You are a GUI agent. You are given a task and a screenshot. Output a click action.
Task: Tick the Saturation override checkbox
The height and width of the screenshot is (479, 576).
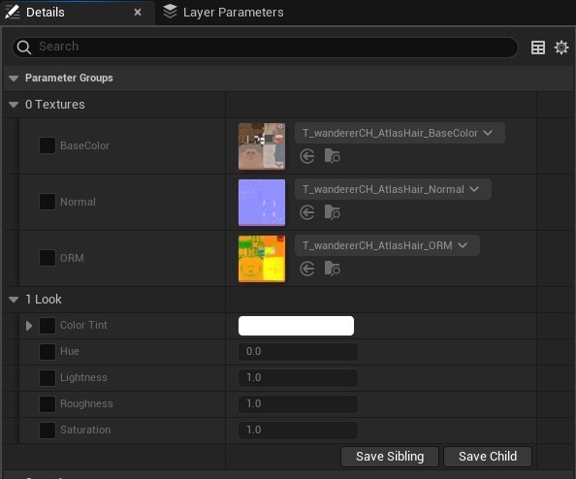pos(48,431)
